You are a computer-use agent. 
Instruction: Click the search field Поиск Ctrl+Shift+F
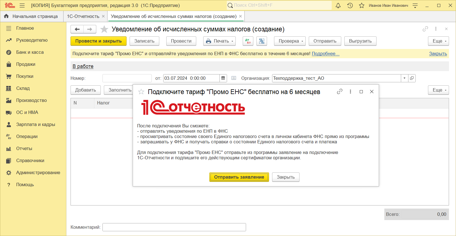point(279,5)
